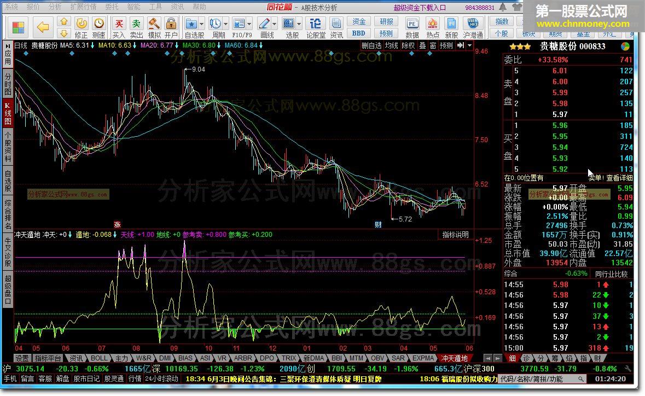Open the 开户 padlock icon
645x396 pixels.
(171, 24)
